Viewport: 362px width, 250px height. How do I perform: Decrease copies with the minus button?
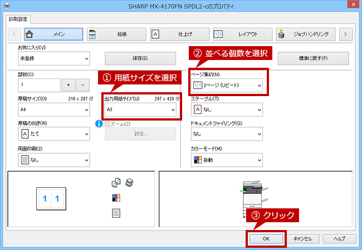[x=83, y=85]
